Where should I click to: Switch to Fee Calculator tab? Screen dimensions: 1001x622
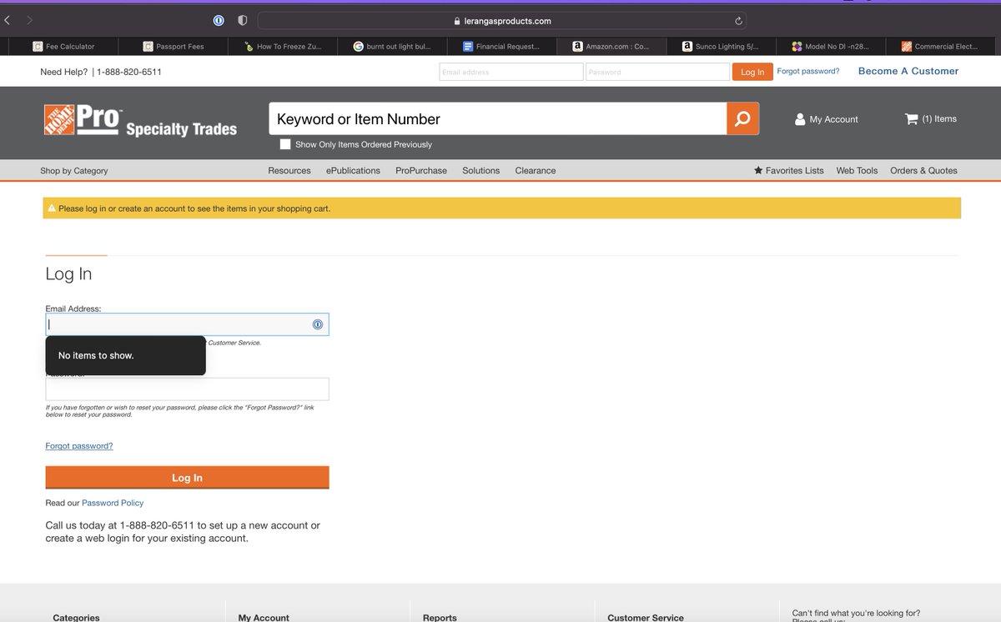[63, 47]
